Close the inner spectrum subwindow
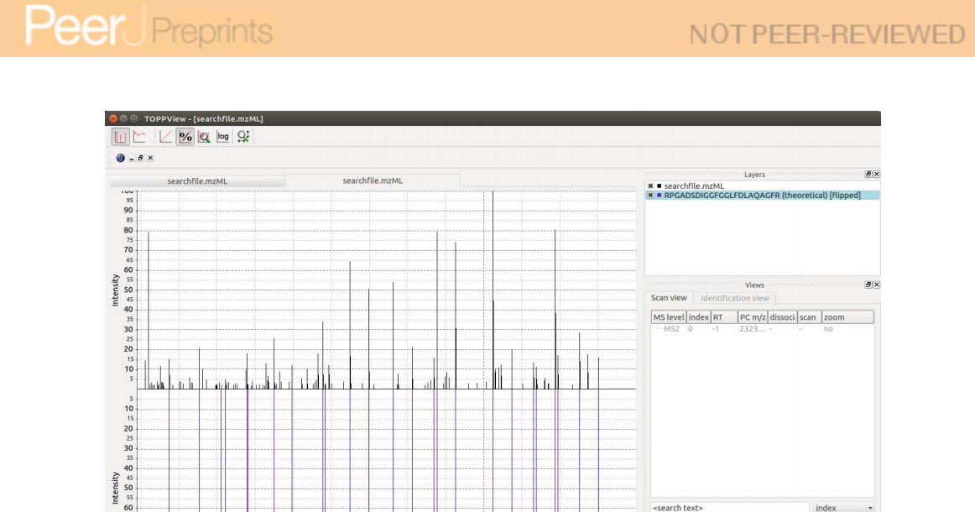This screenshot has height=512, width=975. [150, 158]
